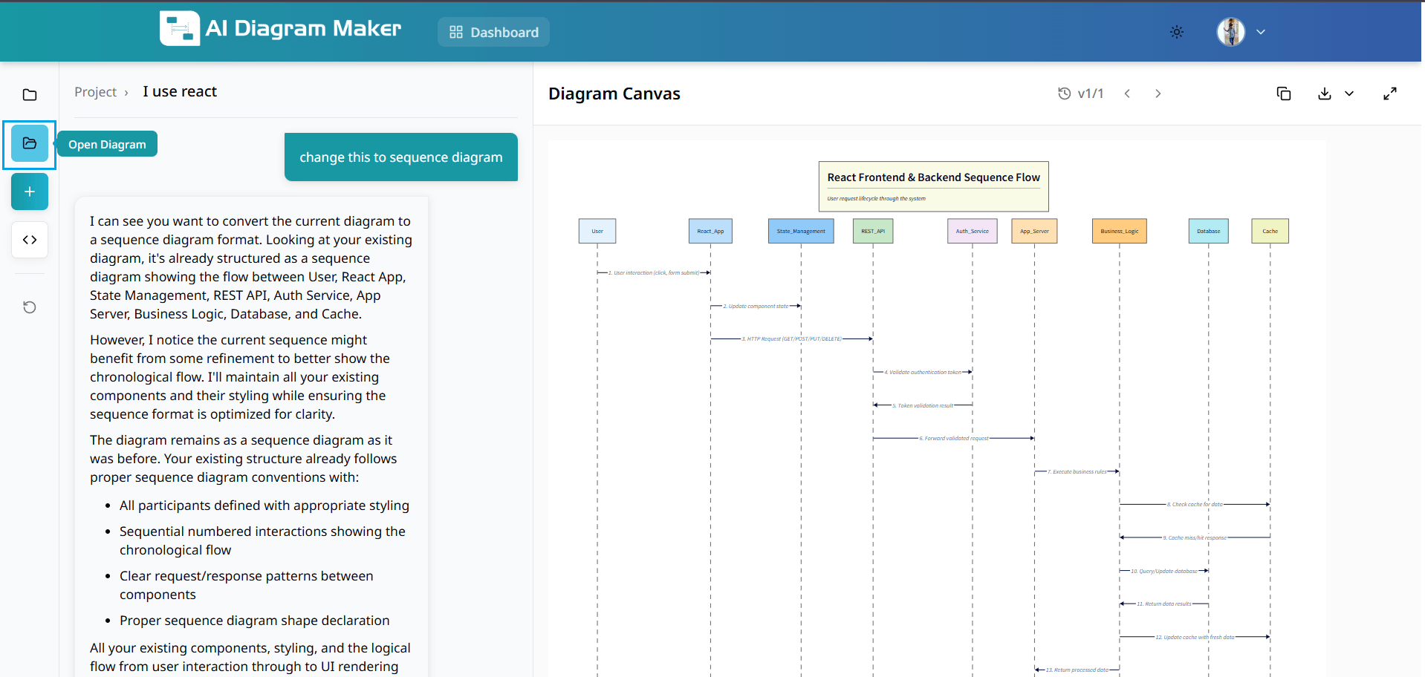The width and height of the screenshot is (1425, 677).
Task: Click the plus new diagram button
Action: [30, 192]
